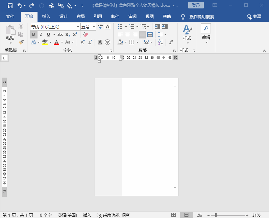Apply the bulleted list icon
The height and width of the screenshot is (218, 269).
point(120,27)
